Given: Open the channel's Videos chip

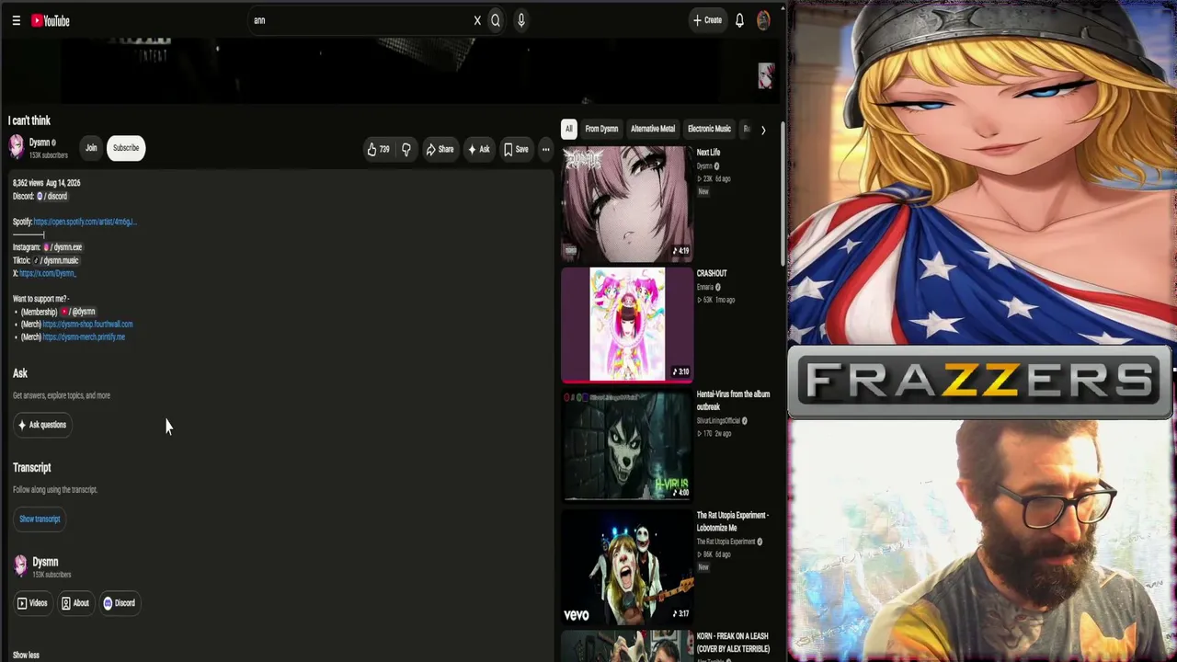Looking at the screenshot, I should (x=32, y=603).
